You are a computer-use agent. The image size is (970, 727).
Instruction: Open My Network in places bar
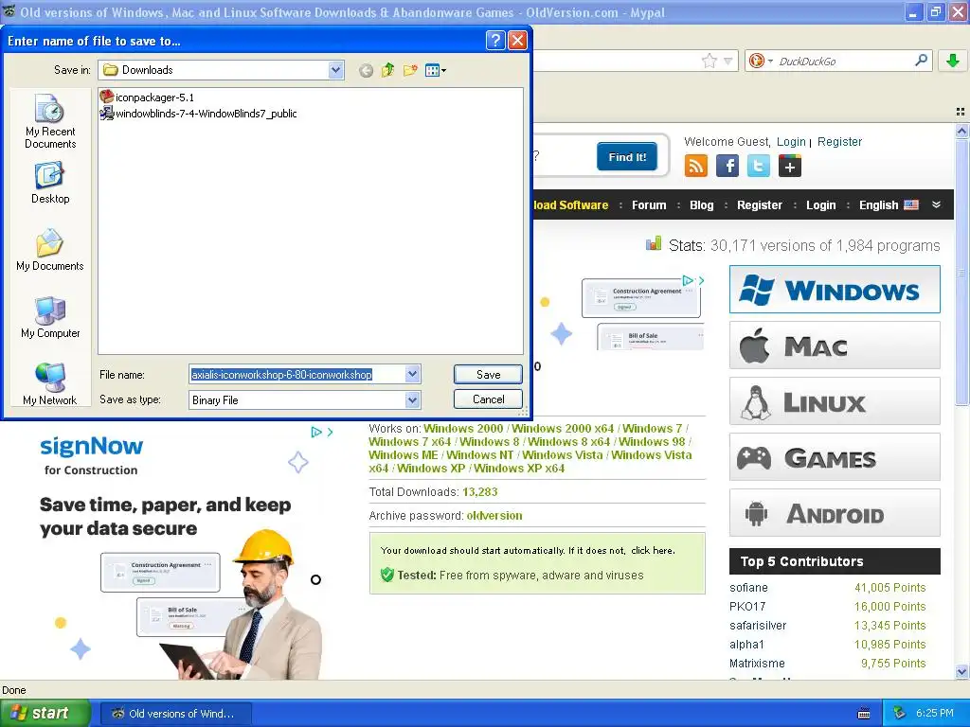tap(50, 384)
